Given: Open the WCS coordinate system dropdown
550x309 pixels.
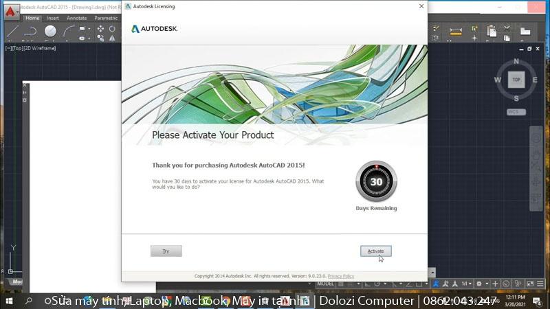Looking at the screenshot, I should (516, 112).
